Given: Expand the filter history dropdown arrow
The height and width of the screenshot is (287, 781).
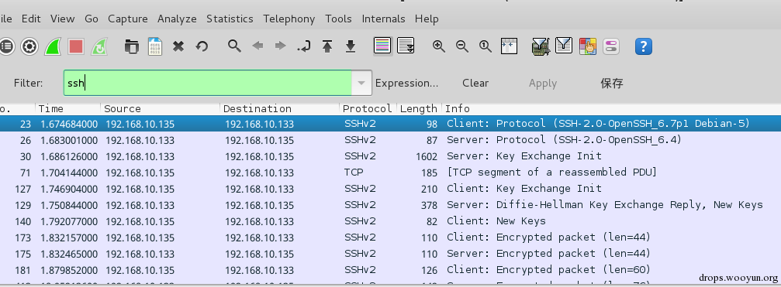Looking at the screenshot, I should click(x=362, y=83).
